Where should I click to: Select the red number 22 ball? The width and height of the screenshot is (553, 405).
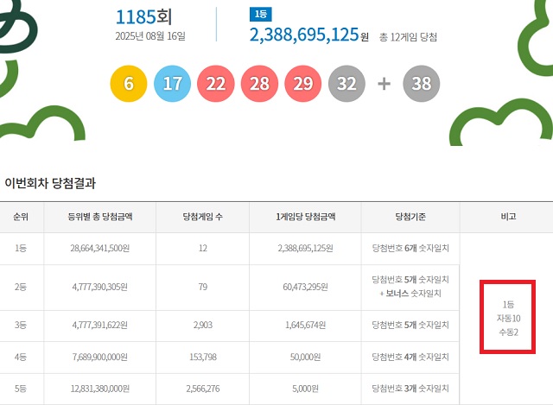click(216, 83)
